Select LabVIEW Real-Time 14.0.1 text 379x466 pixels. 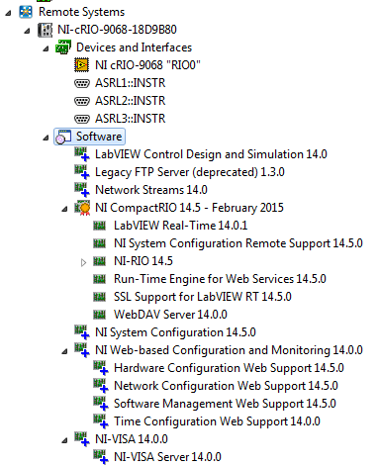click(x=181, y=226)
